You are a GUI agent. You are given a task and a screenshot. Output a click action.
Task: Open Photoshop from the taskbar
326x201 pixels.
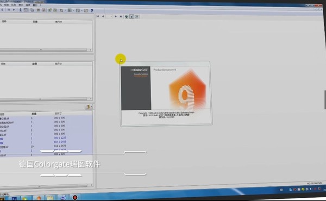coord(14,199)
